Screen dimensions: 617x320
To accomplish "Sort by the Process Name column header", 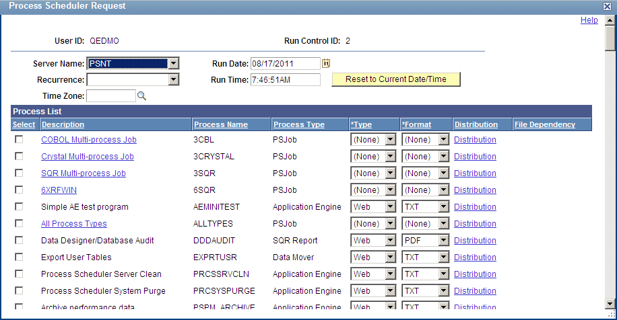I will (x=221, y=124).
